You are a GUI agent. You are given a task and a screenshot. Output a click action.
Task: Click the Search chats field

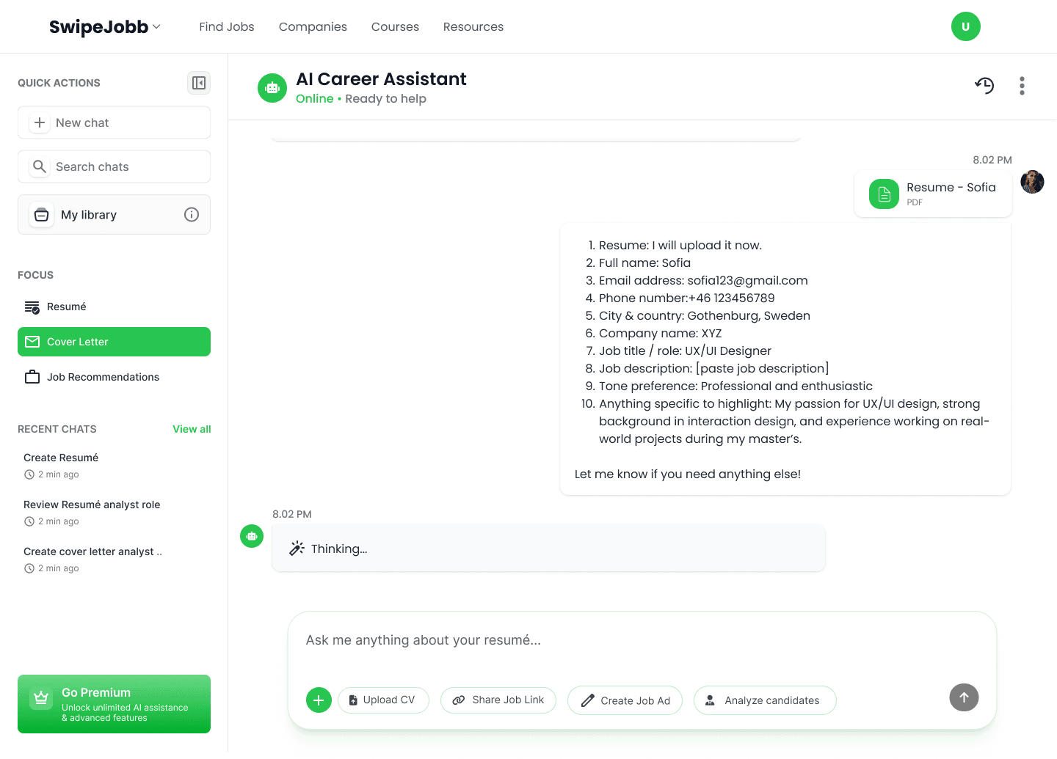pyautogui.click(x=114, y=166)
